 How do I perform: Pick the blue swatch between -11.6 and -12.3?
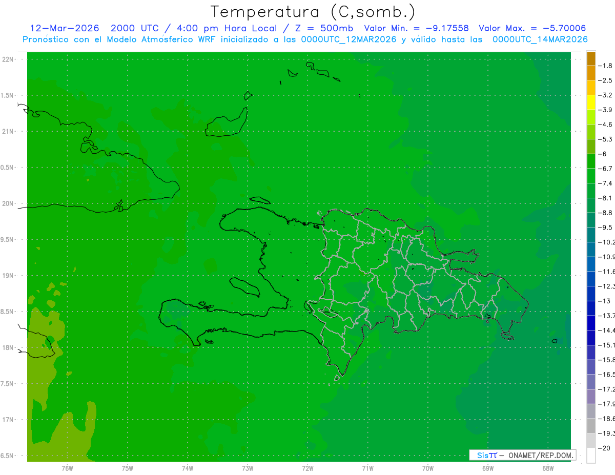point(591,279)
